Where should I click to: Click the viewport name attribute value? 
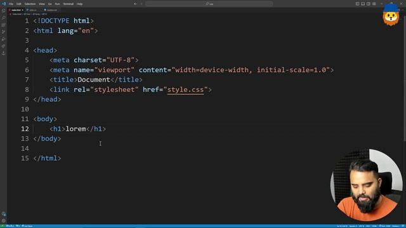click(114, 70)
